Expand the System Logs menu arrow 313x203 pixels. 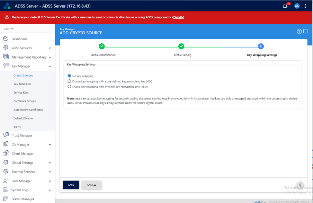tap(50, 190)
